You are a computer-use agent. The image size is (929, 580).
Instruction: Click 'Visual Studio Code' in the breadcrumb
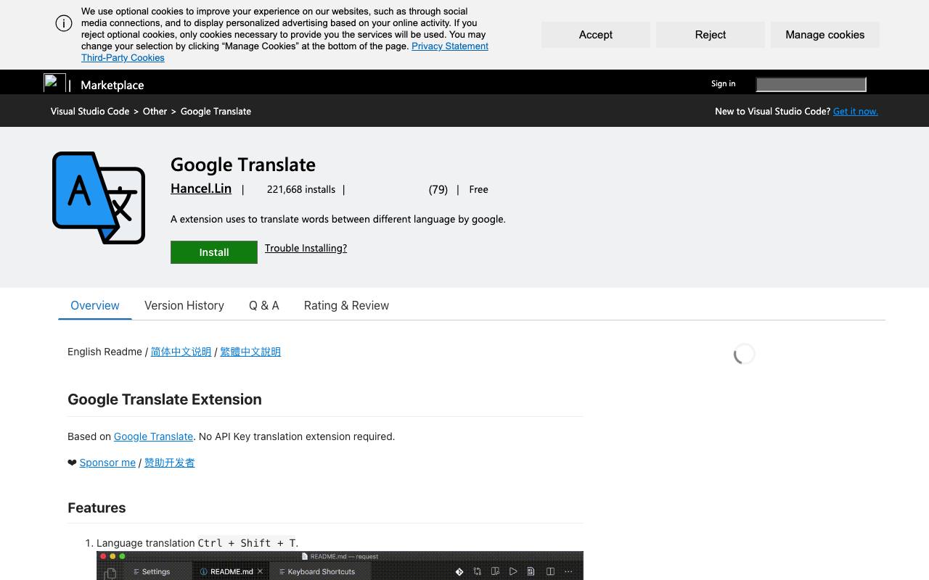[x=90, y=111]
